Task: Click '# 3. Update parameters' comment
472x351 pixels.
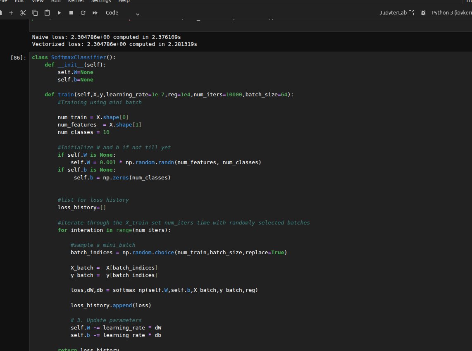Action: tap(106, 320)
